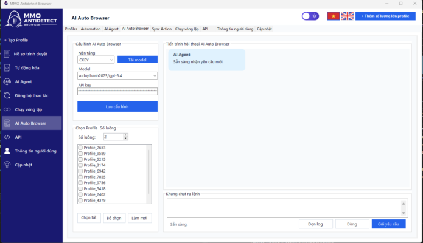Click the Chạy vòng lặp loop icon
The height and width of the screenshot is (243, 423).
coord(7,109)
